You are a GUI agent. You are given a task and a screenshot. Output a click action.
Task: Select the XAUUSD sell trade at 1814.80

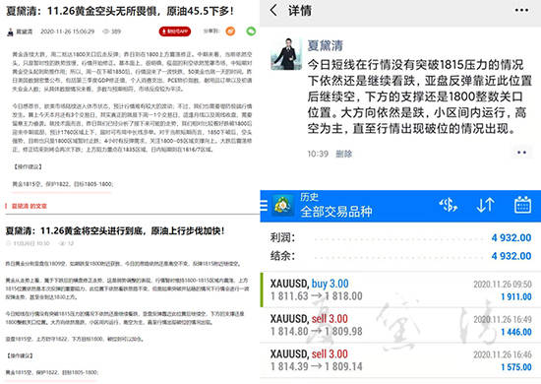pyautogui.click(x=400, y=325)
